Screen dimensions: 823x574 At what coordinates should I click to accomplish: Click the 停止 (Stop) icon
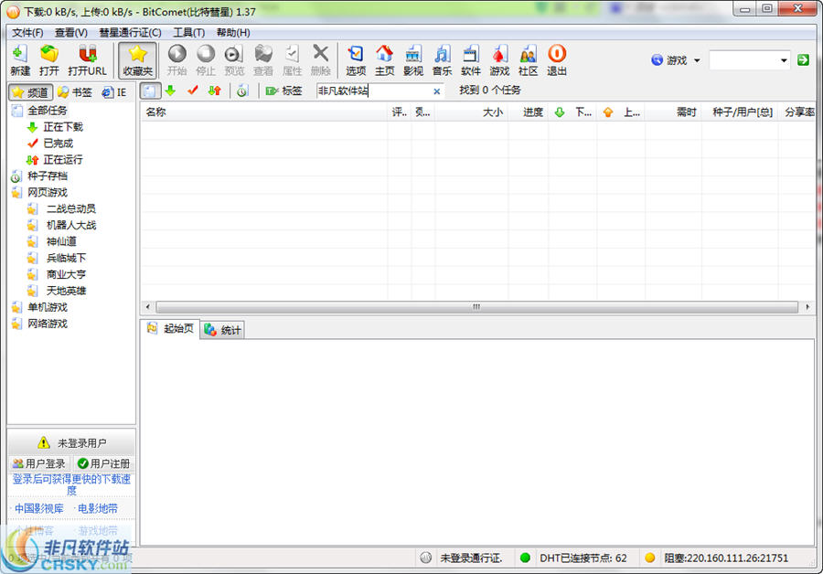[x=205, y=60]
